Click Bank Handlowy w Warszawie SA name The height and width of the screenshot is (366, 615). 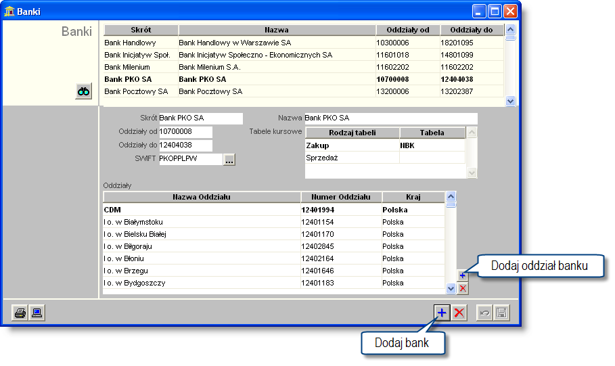235,43
